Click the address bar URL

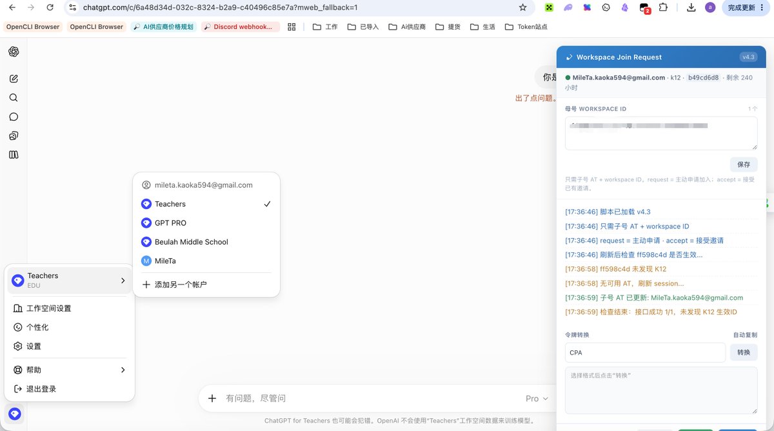pos(220,8)
